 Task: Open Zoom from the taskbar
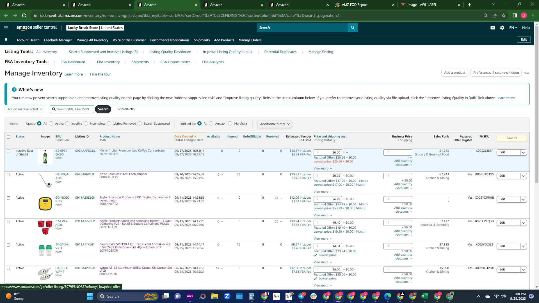click(x=227, y=296)
